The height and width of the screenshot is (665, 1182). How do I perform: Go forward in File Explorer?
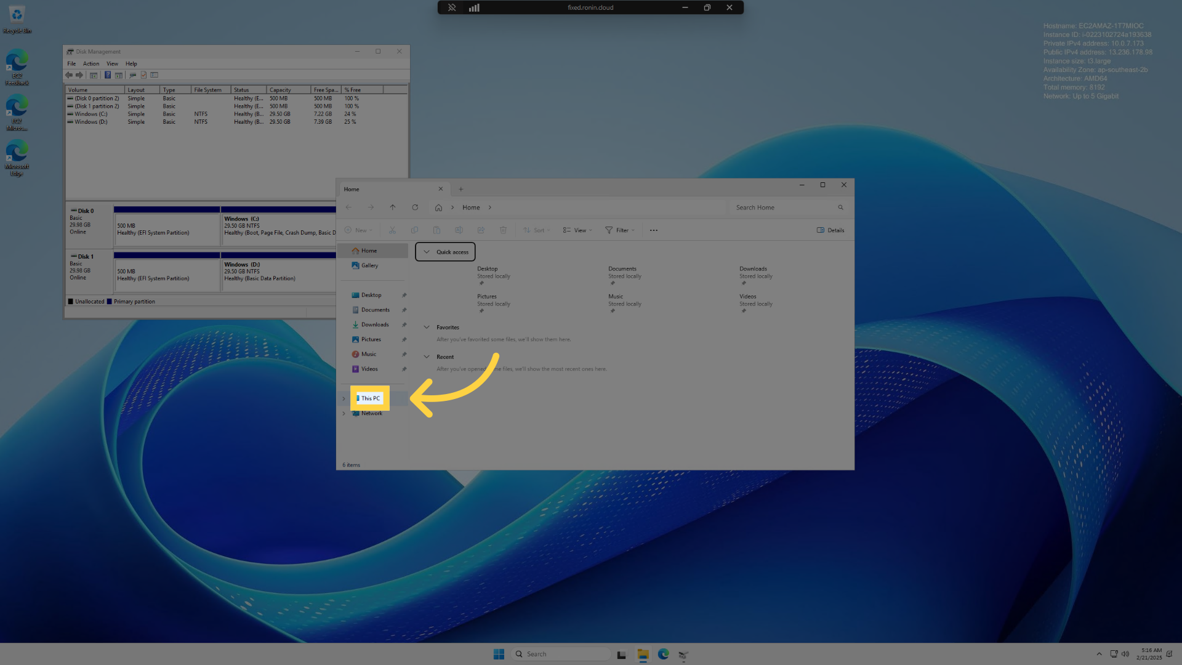pyautogui.click(x=371, y=208)
